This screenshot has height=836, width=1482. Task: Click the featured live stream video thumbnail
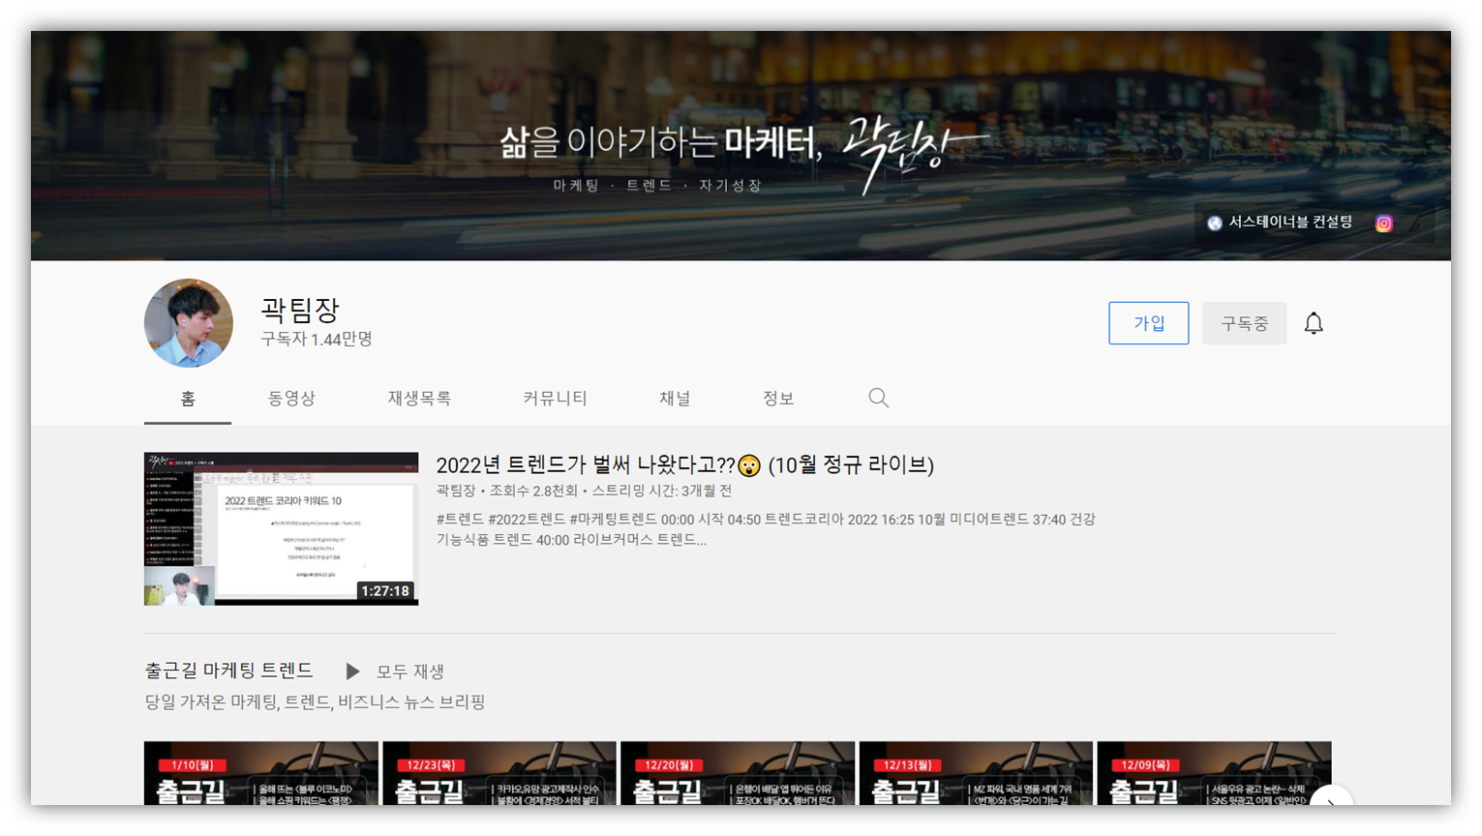281,528
